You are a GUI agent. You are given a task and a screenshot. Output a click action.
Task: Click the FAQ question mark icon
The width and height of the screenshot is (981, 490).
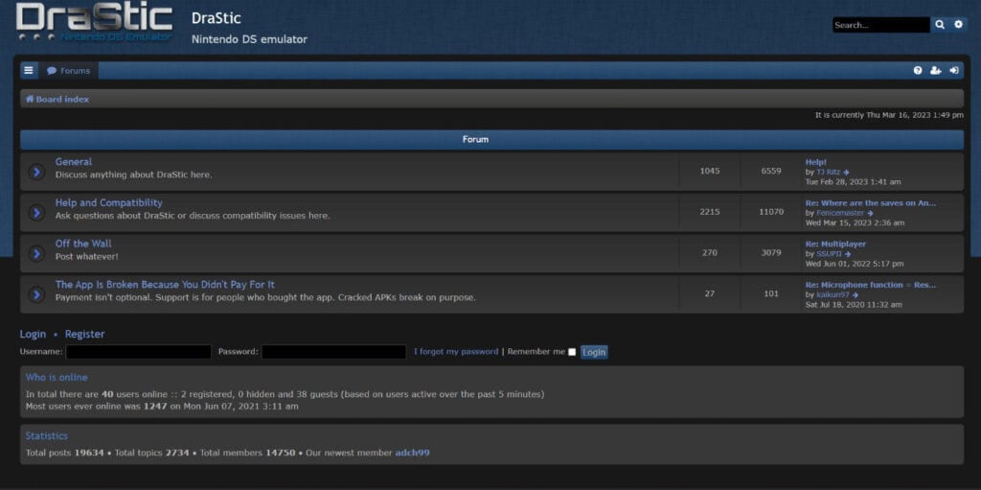[917, 71]
